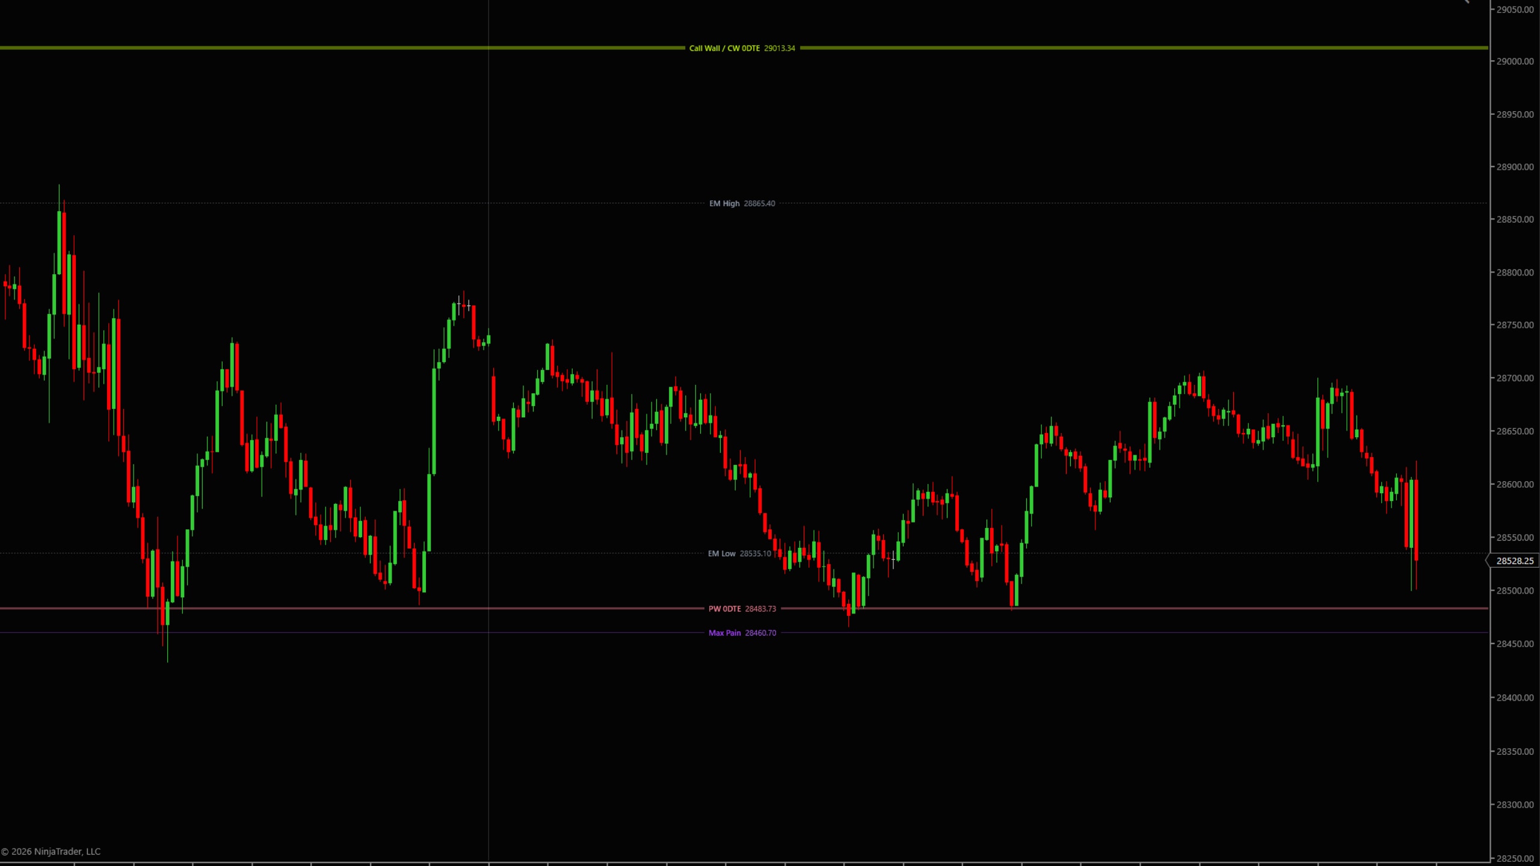This screenshot has height=866, width=1540.
Task: Click the 28400.00 price axis label
Action: (x=1515, y=698)
